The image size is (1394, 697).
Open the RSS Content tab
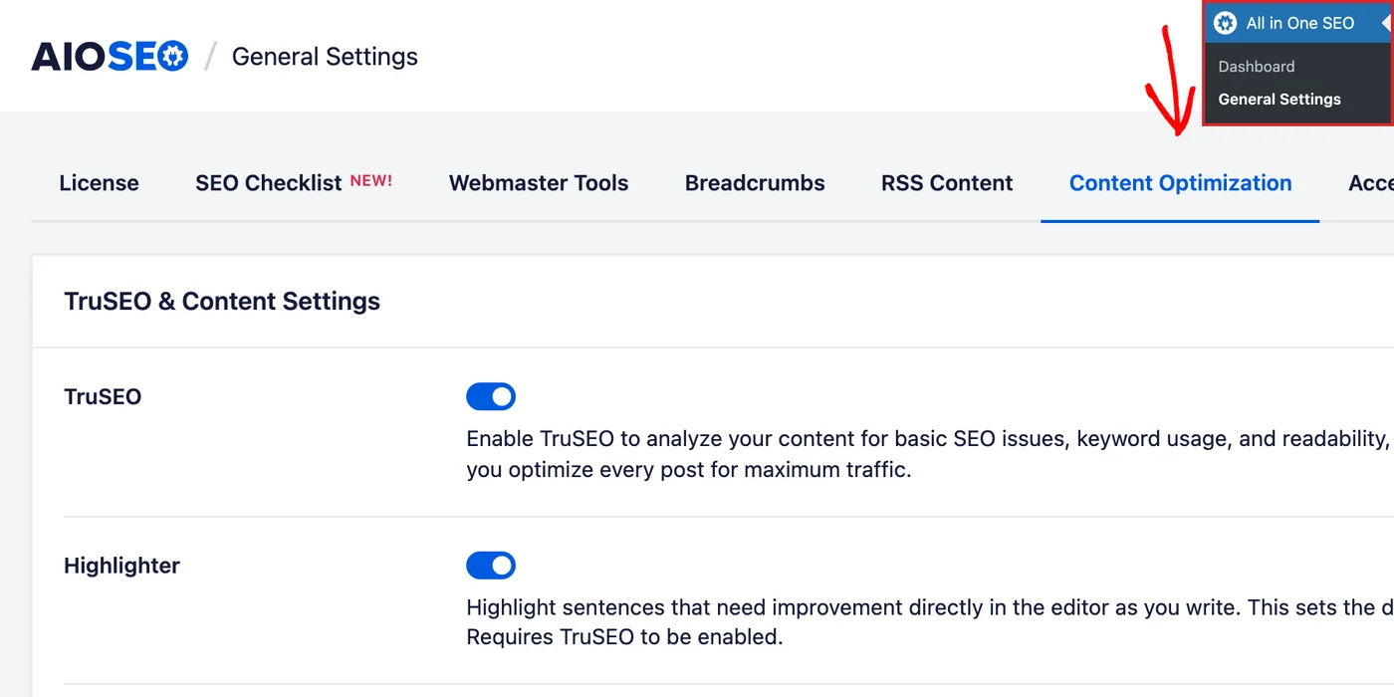click(x=947, y=183)
